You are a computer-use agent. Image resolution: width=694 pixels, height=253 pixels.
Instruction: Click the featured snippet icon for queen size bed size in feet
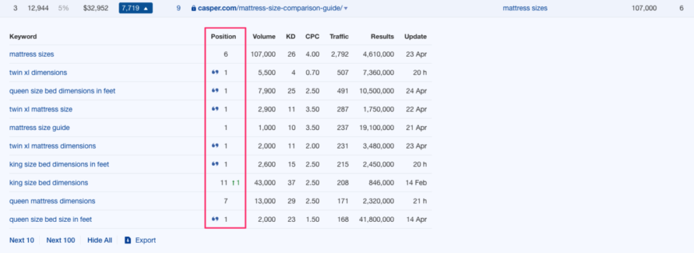pyautogui.click(x=216, y=219)
